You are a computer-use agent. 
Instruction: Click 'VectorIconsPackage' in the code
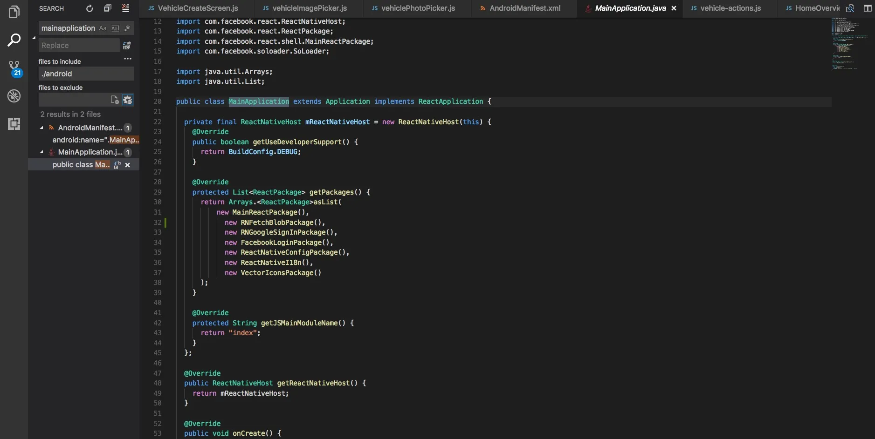point(277,273)
